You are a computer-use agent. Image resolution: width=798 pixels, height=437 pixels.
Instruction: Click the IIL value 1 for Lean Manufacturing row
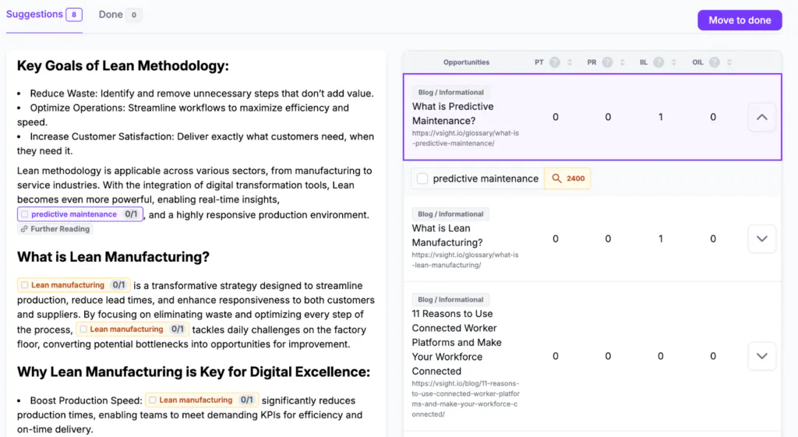(661, 238)
